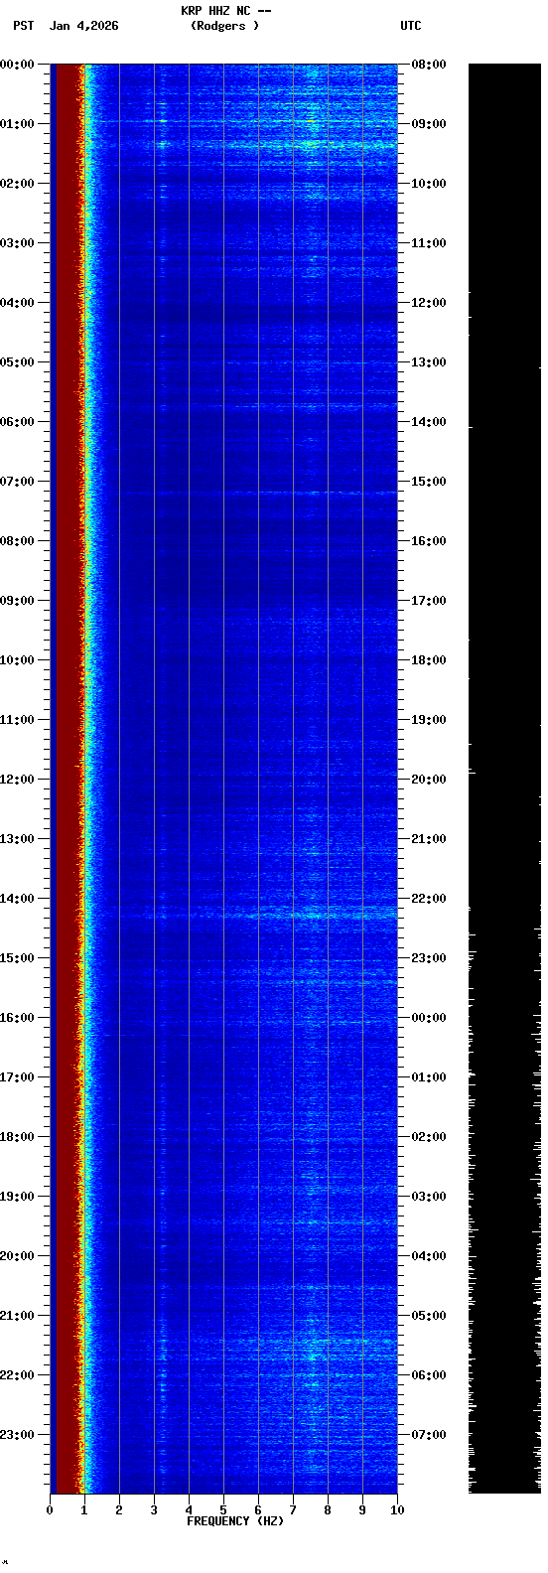This screenshot has width=548, height=1573.
Task: Click the '(Rodgers )' station name label
Action: coord(225,26)
